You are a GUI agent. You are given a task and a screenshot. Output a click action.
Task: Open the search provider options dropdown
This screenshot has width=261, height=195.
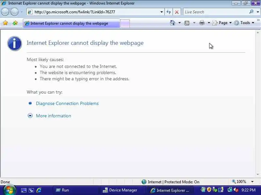click(x=258, y=12)
